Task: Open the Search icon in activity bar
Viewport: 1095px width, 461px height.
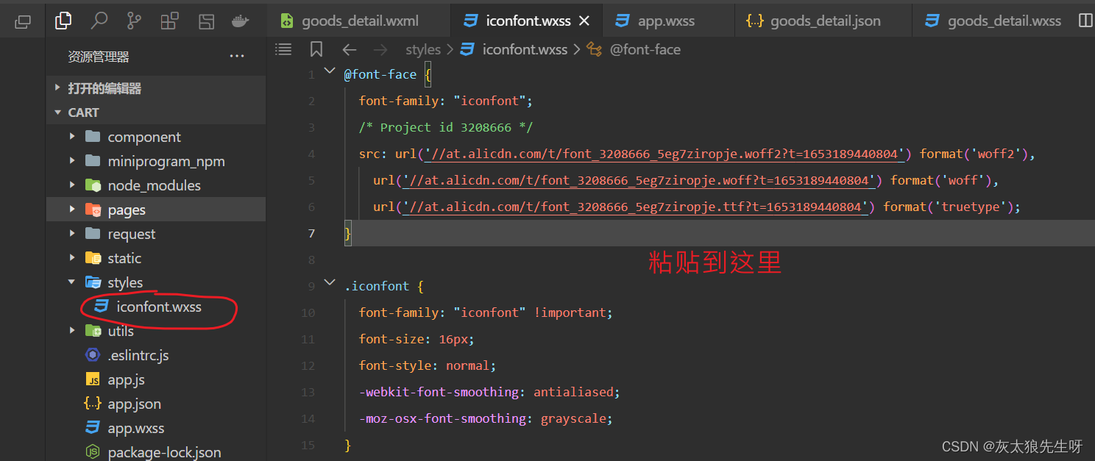Action: 99,21
